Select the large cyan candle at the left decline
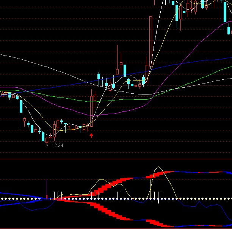 tap(20, 107)
